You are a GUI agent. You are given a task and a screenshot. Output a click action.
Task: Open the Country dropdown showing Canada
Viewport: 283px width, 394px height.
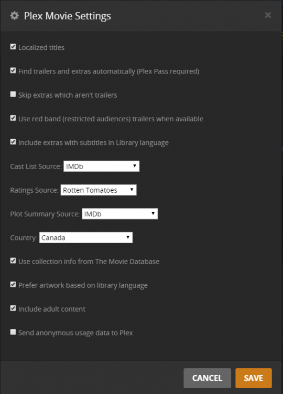click(86, 237)
